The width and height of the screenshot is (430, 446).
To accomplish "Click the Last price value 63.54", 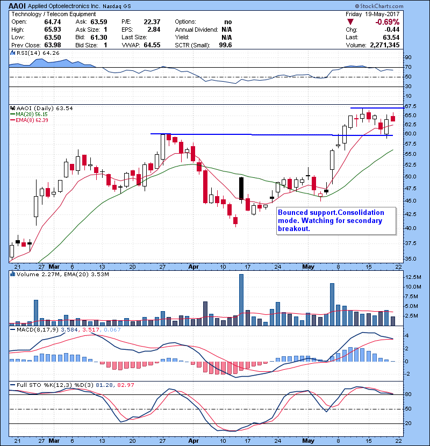I will (x=391, y=37).
